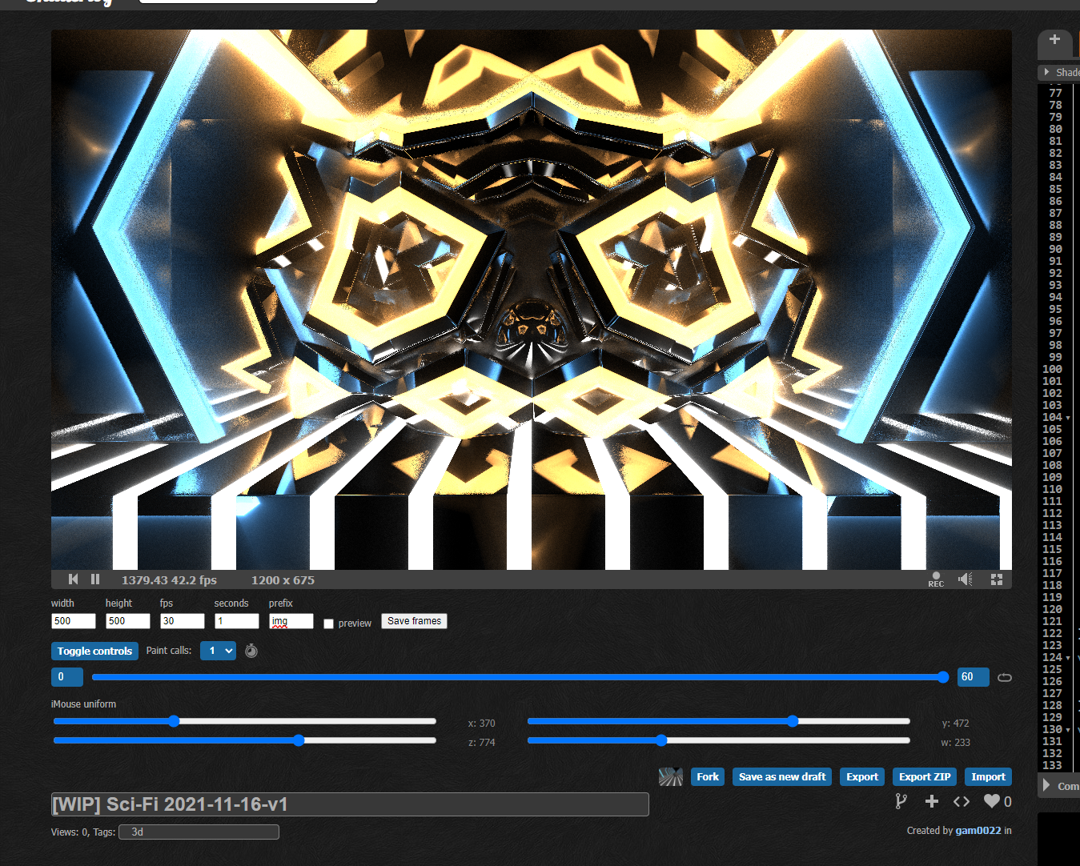Click the Export ZIP button
1080x866 pixels.
tap(924, 776)
